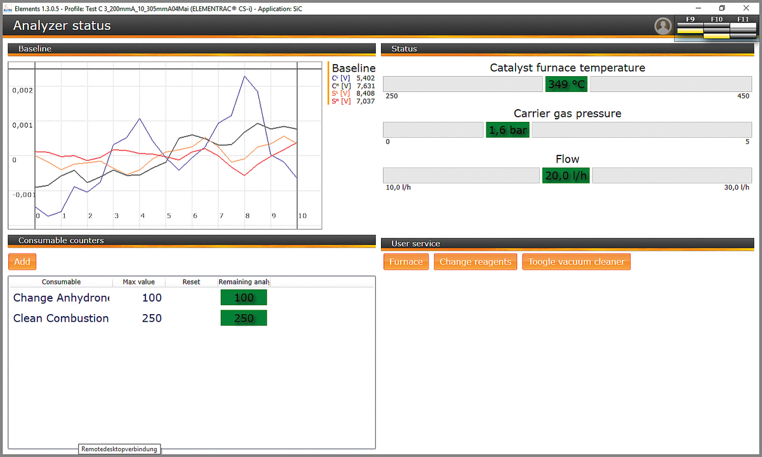Select Remotedesktopverbindung in the taskbar
The width and height of the screenshot is (762, 457).
119,449
